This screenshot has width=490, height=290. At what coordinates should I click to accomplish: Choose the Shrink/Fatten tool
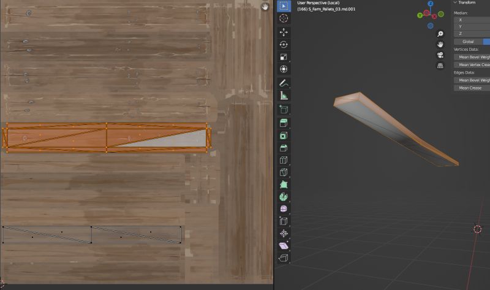(x=284, y=234)
